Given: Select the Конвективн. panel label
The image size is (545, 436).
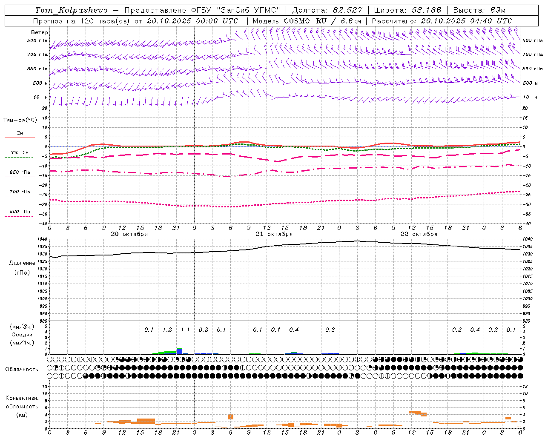Looking at the screenshot, I should [x=22, y=398].
